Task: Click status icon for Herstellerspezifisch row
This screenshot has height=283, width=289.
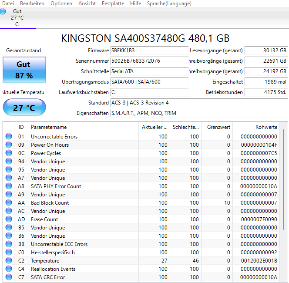Action: coord(9,252)
